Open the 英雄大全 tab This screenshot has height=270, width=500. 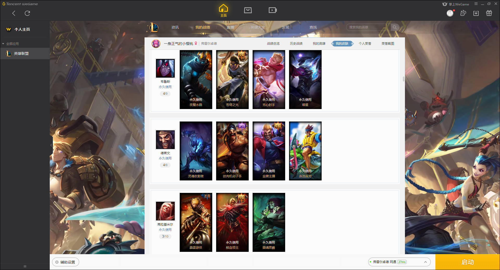click(258, 27)
